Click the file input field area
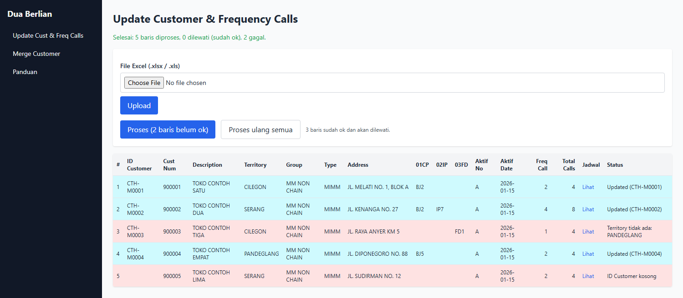 tap(392, 83)
